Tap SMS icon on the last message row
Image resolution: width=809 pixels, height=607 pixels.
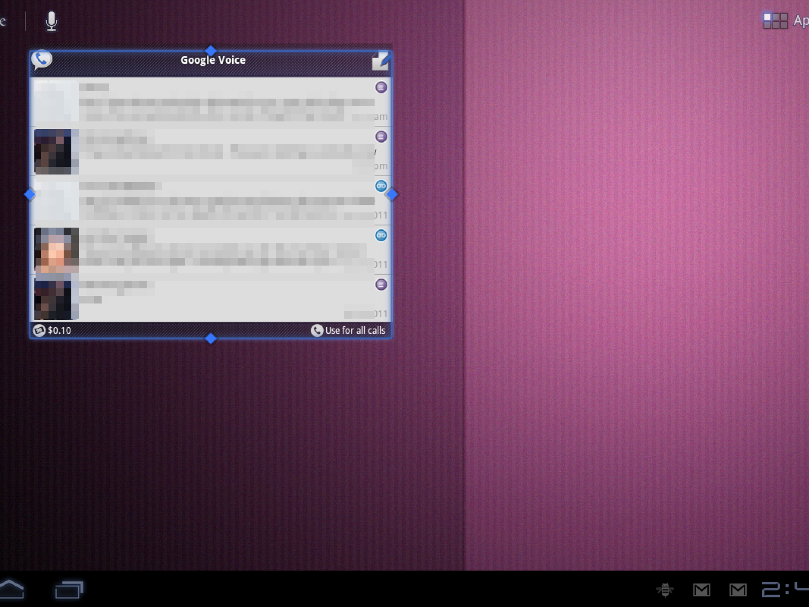click(x=381, y=284)
